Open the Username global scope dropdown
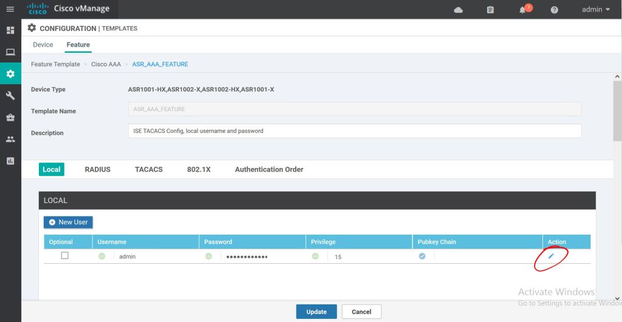Image resolution: width=622 pixels, height=322 pixels. click(102, 257)
